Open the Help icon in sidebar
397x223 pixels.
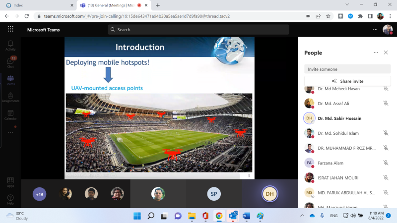pos(10,200)
